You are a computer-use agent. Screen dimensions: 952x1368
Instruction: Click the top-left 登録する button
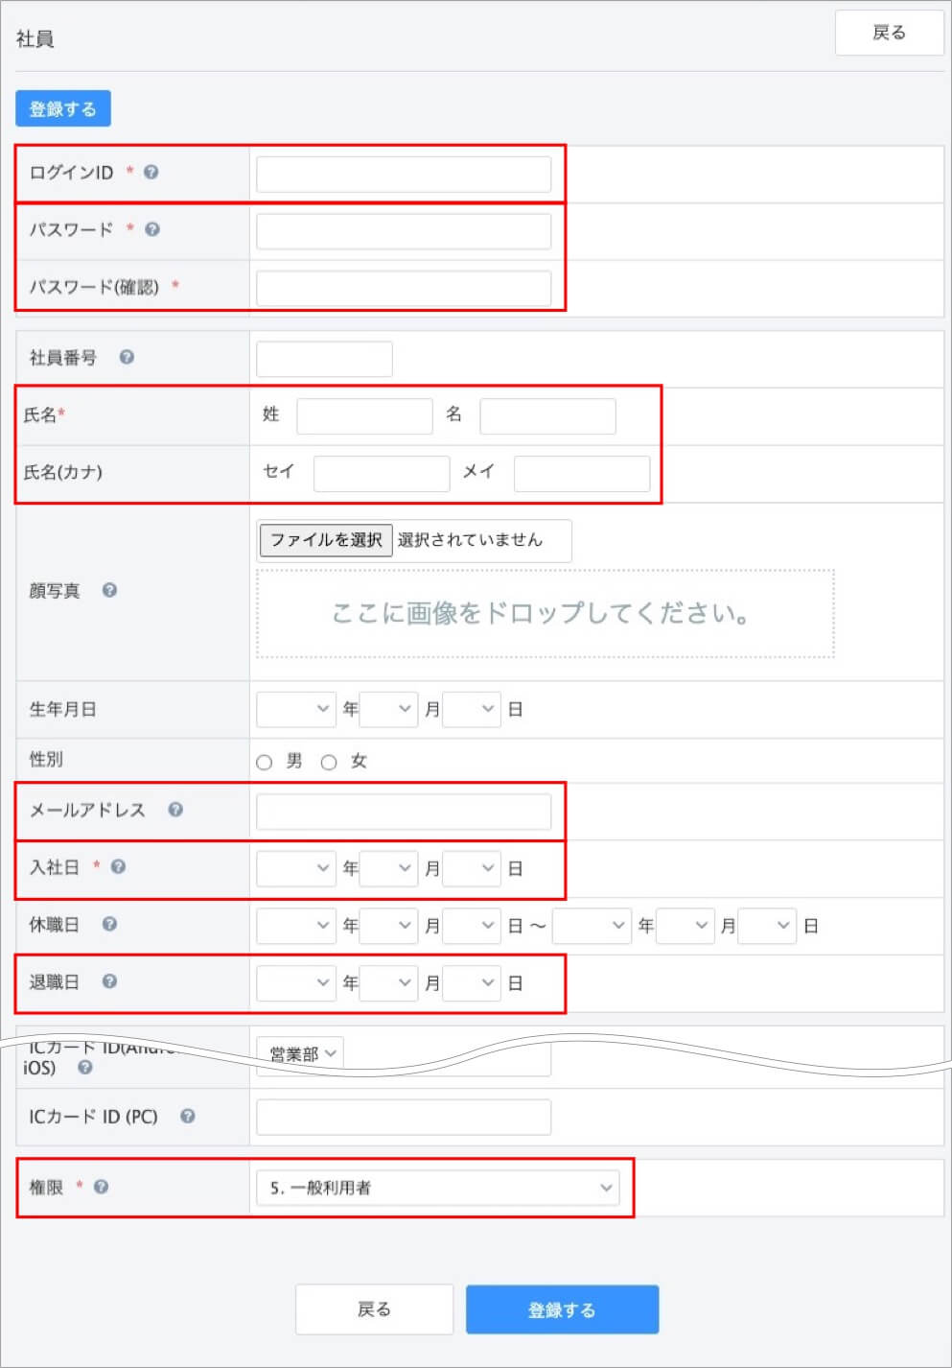[x=63, y=108]
